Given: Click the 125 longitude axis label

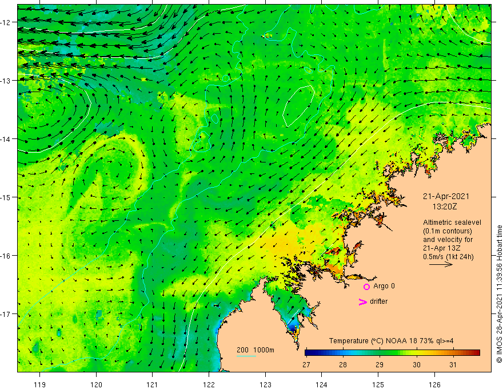Looking at the screenshot, I should (378, 384).
